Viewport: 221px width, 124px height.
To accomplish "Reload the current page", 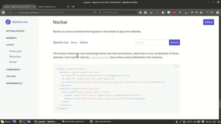I will (x=100, y=12).
